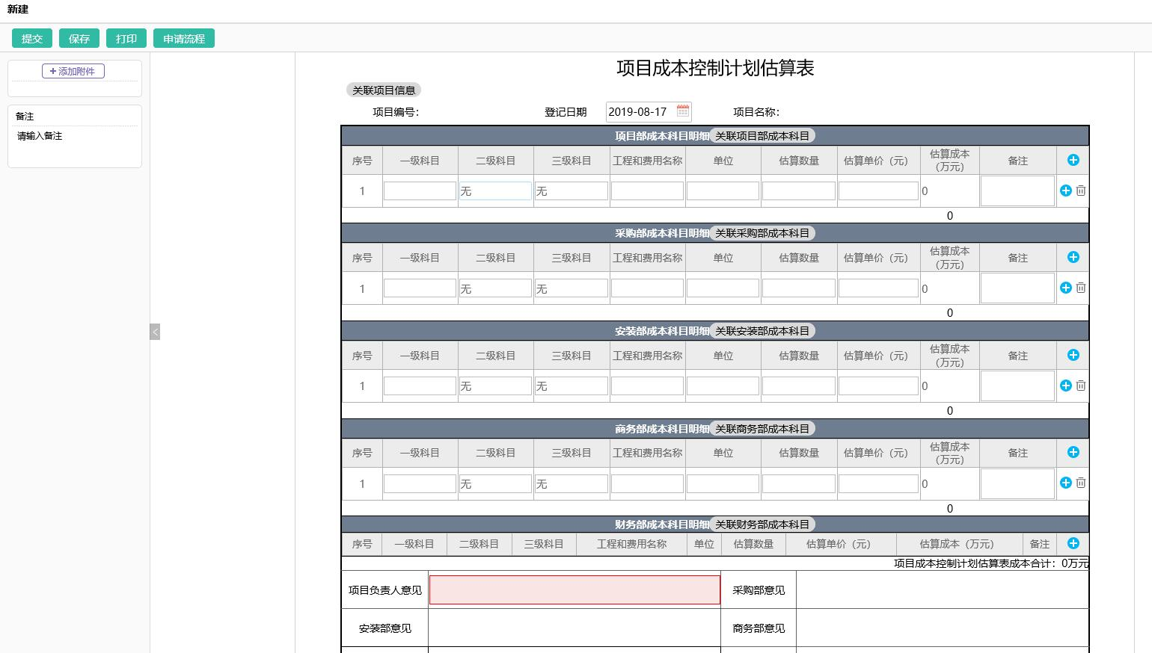Add a row under 财务部成本科目明细
Screen dimensions: 1152x653
[1073, 543]
